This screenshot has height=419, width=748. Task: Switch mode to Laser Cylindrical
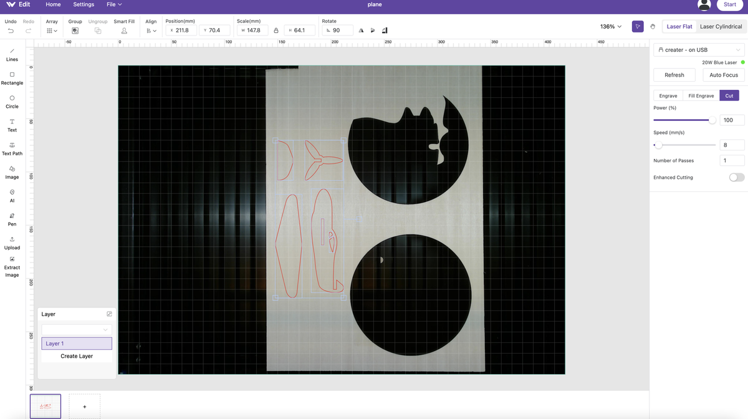tap(721, 27)
